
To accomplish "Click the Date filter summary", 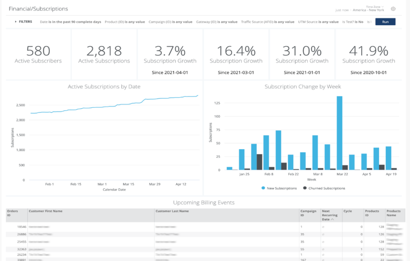I will pyautogui.click(x=71, y=22).
